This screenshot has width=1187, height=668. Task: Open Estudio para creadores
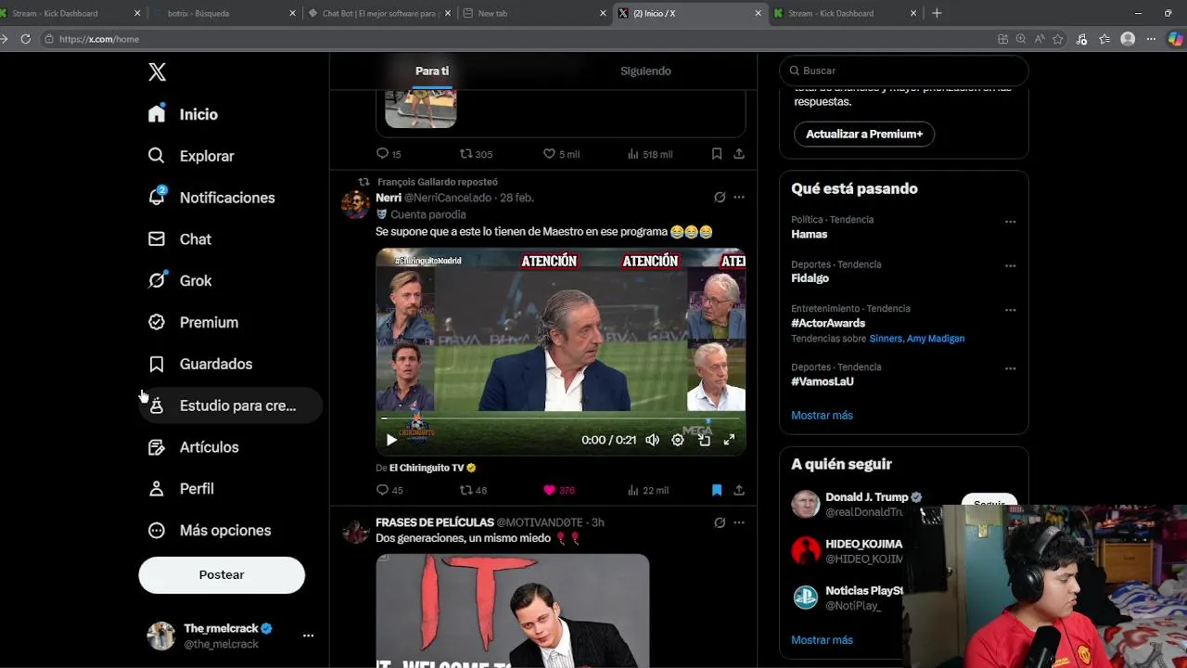[231, 405]
